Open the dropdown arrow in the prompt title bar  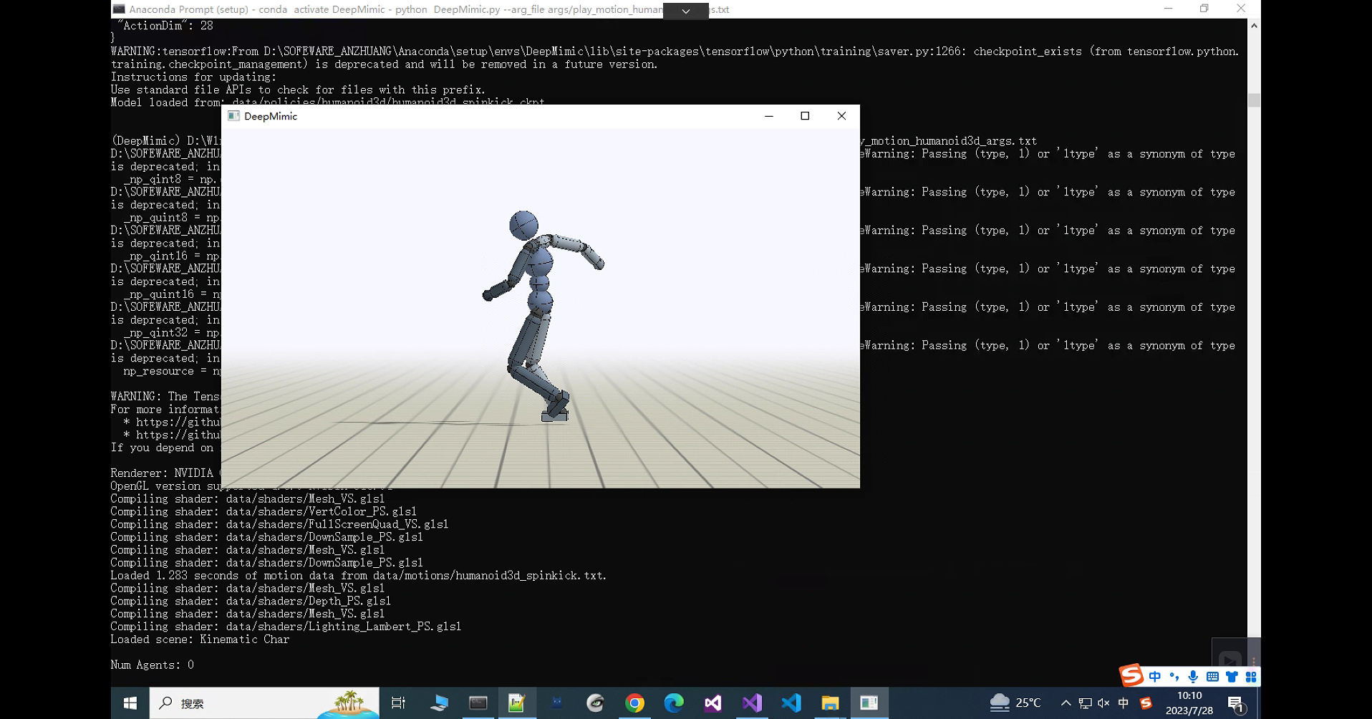[x=685, y=11]
